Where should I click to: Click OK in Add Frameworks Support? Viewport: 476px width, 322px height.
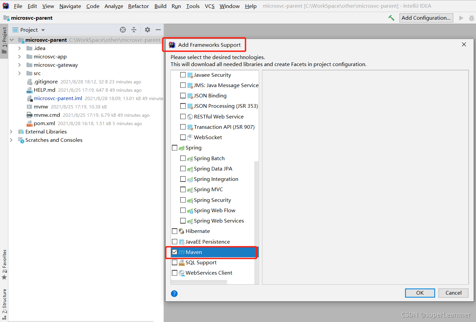420,293
